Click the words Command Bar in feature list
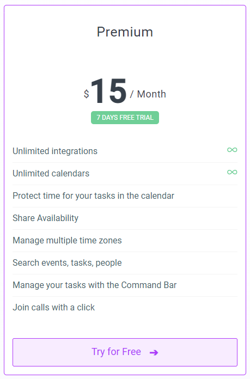Viewport: 250px width, 379px height. pos(149,285)
